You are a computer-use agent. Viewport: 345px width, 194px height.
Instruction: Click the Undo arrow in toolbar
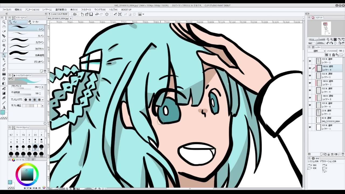click(96, 14)
